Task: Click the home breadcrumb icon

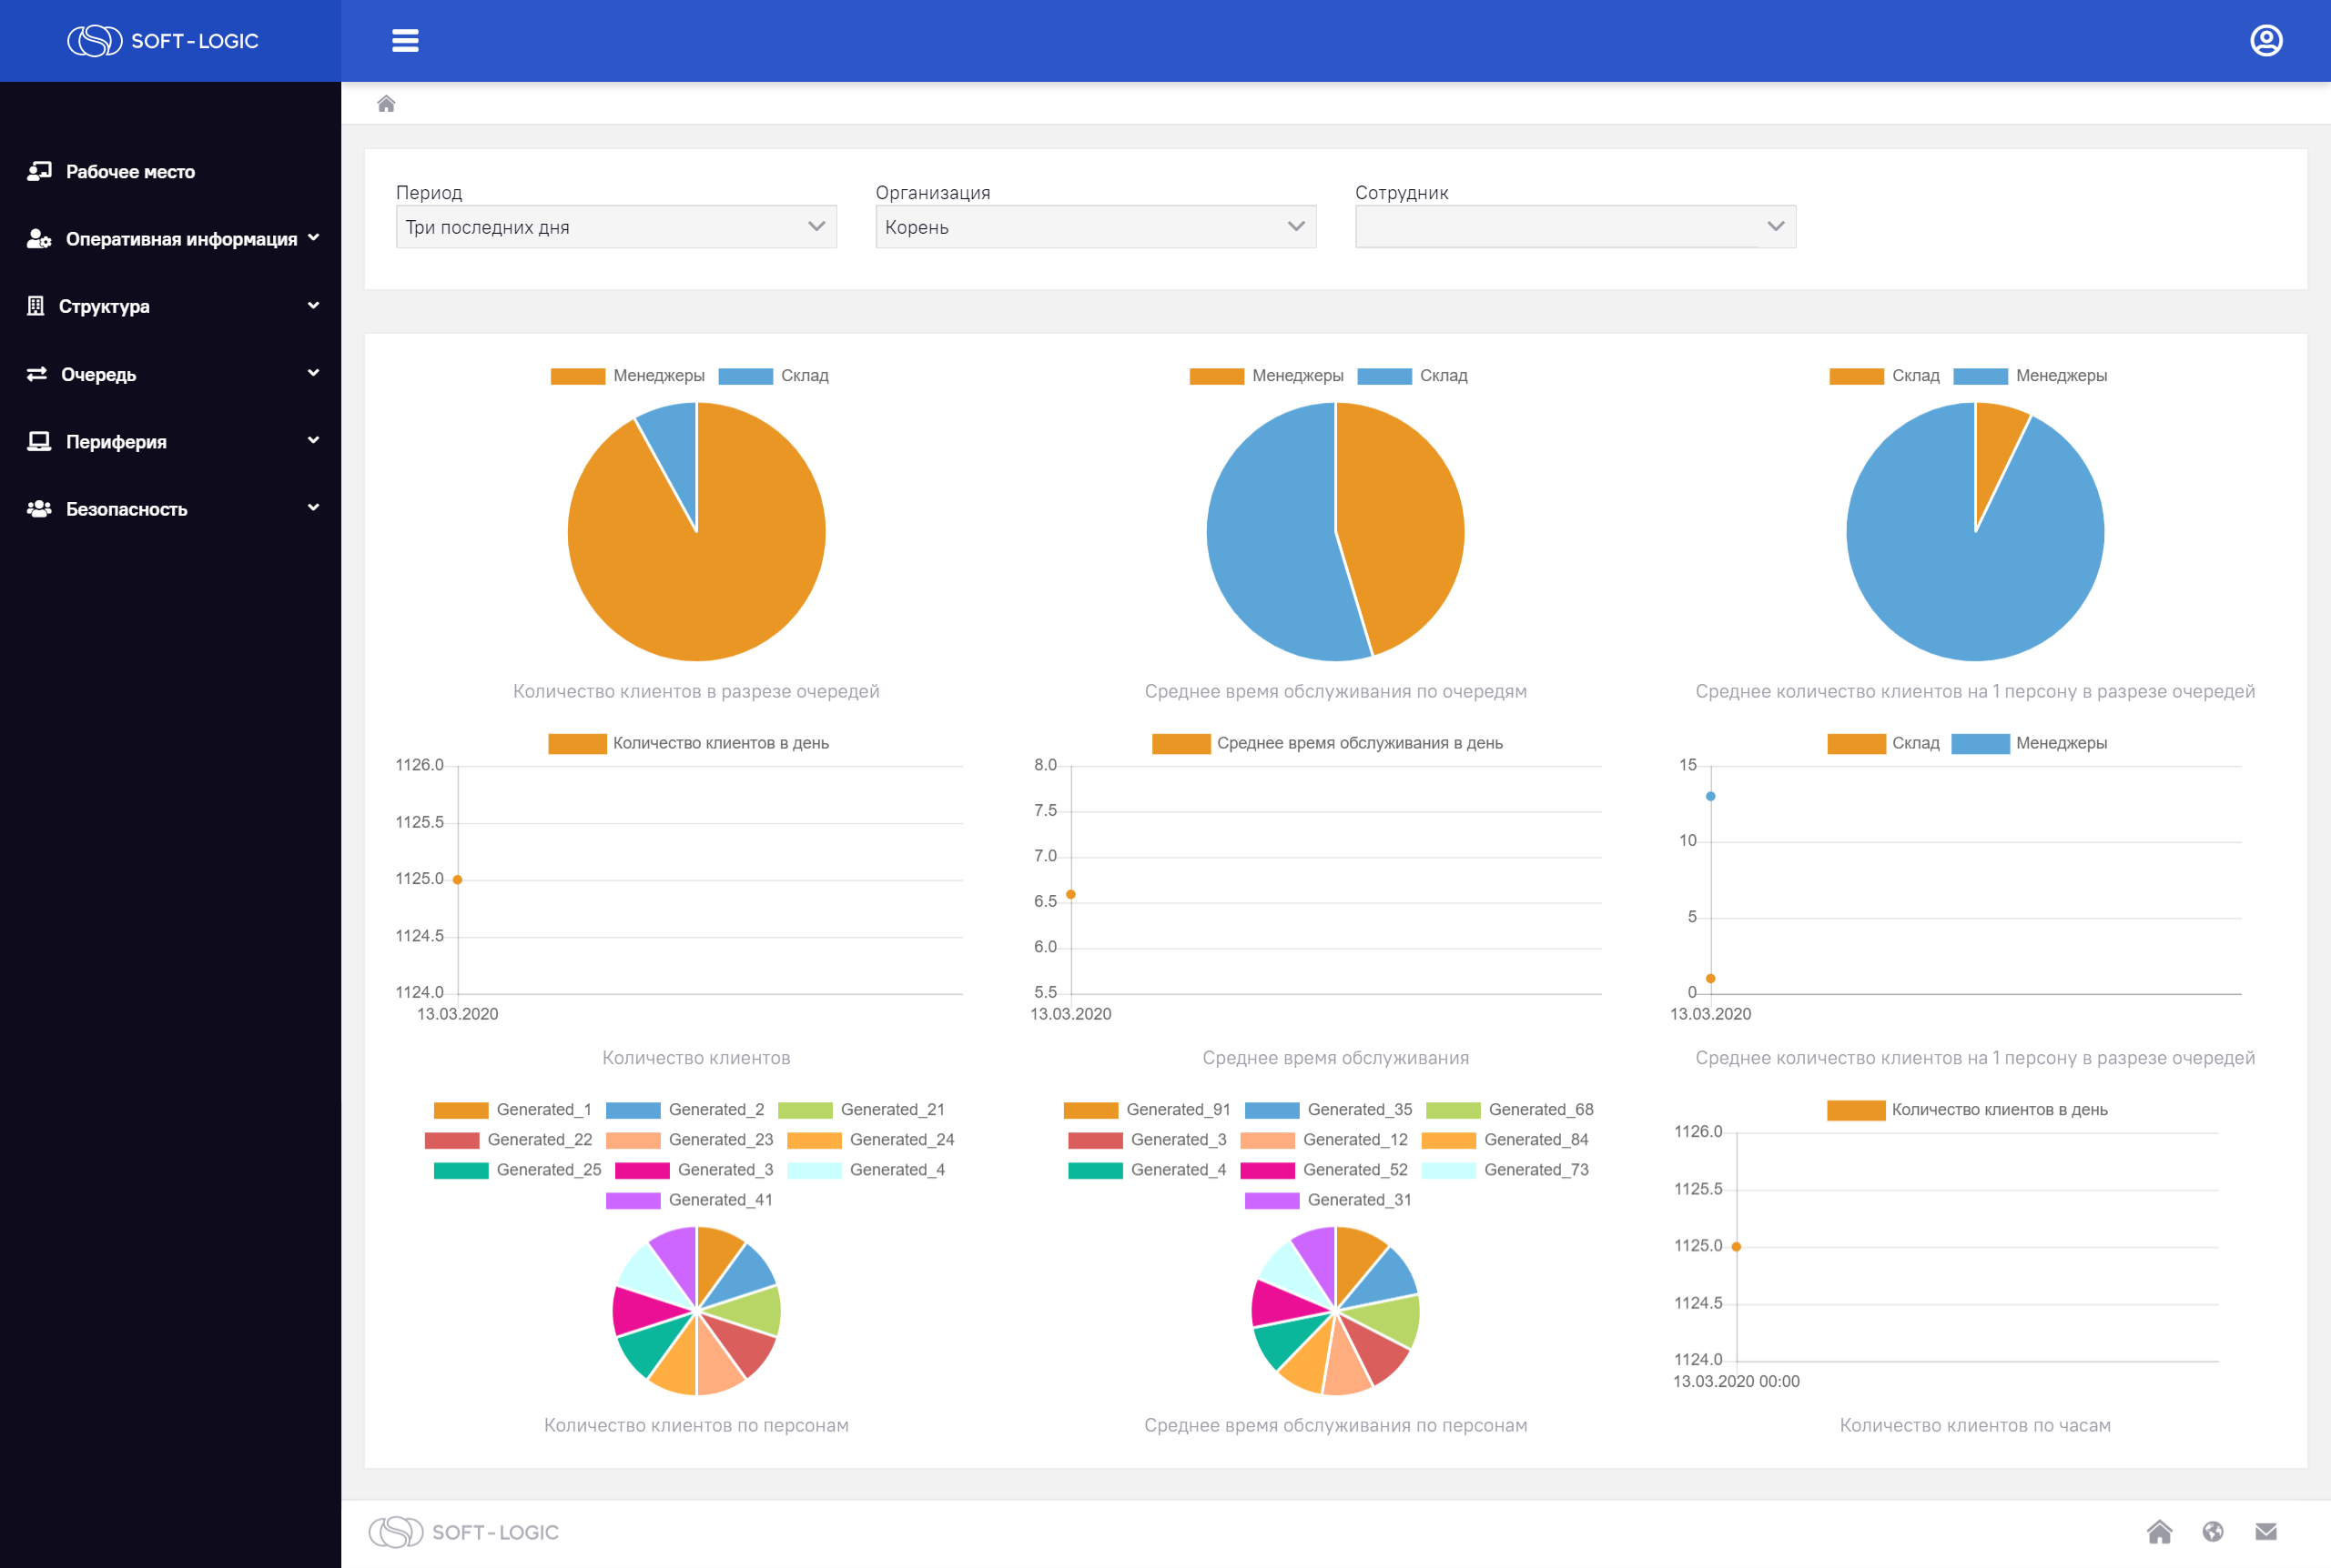Action: click(386, 104)
